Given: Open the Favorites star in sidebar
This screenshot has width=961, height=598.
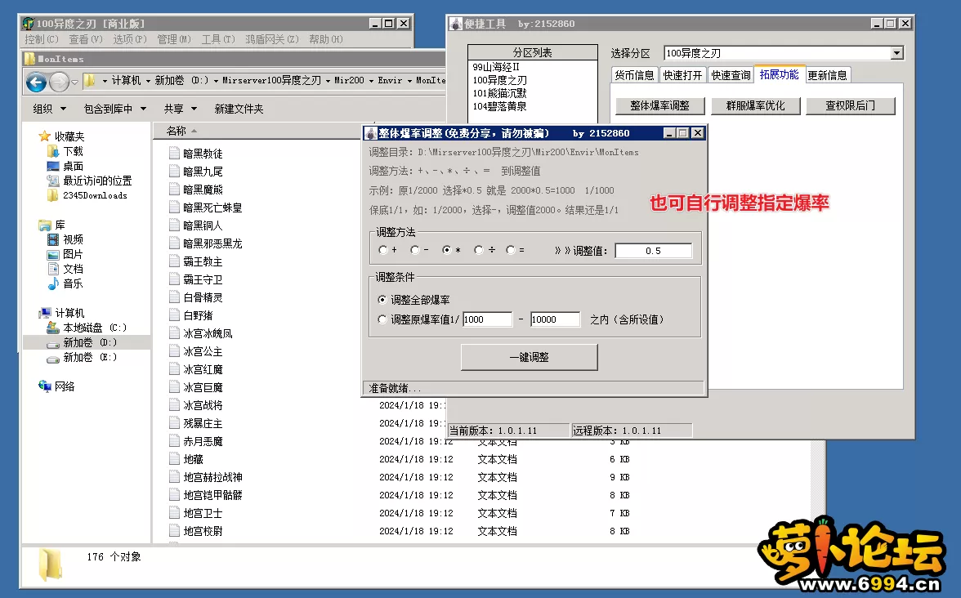Looking at the screenshot, I should [x=44, y=136].
